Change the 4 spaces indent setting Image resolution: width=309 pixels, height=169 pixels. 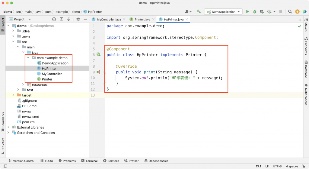292,166
